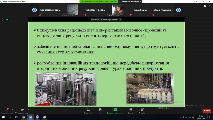
Task: Open taskbar search icon
Action: click(10, 117)
